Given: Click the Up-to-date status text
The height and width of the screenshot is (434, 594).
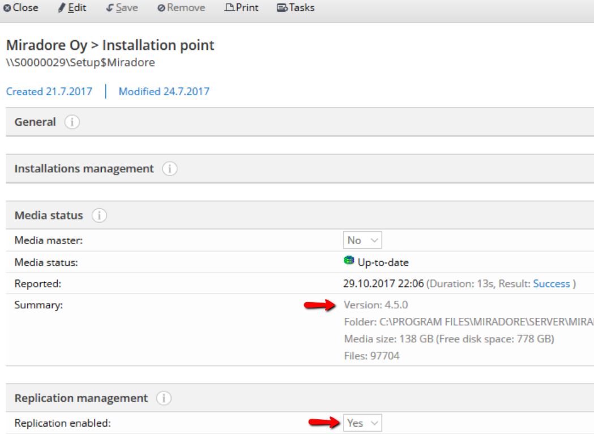Looking at the screenshot, I should (x=383, y=262).
